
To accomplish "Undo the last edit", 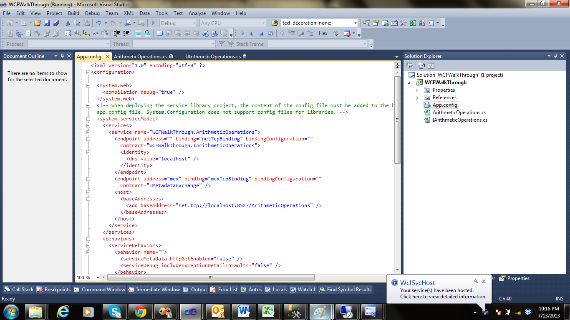I will click(98, 23).
